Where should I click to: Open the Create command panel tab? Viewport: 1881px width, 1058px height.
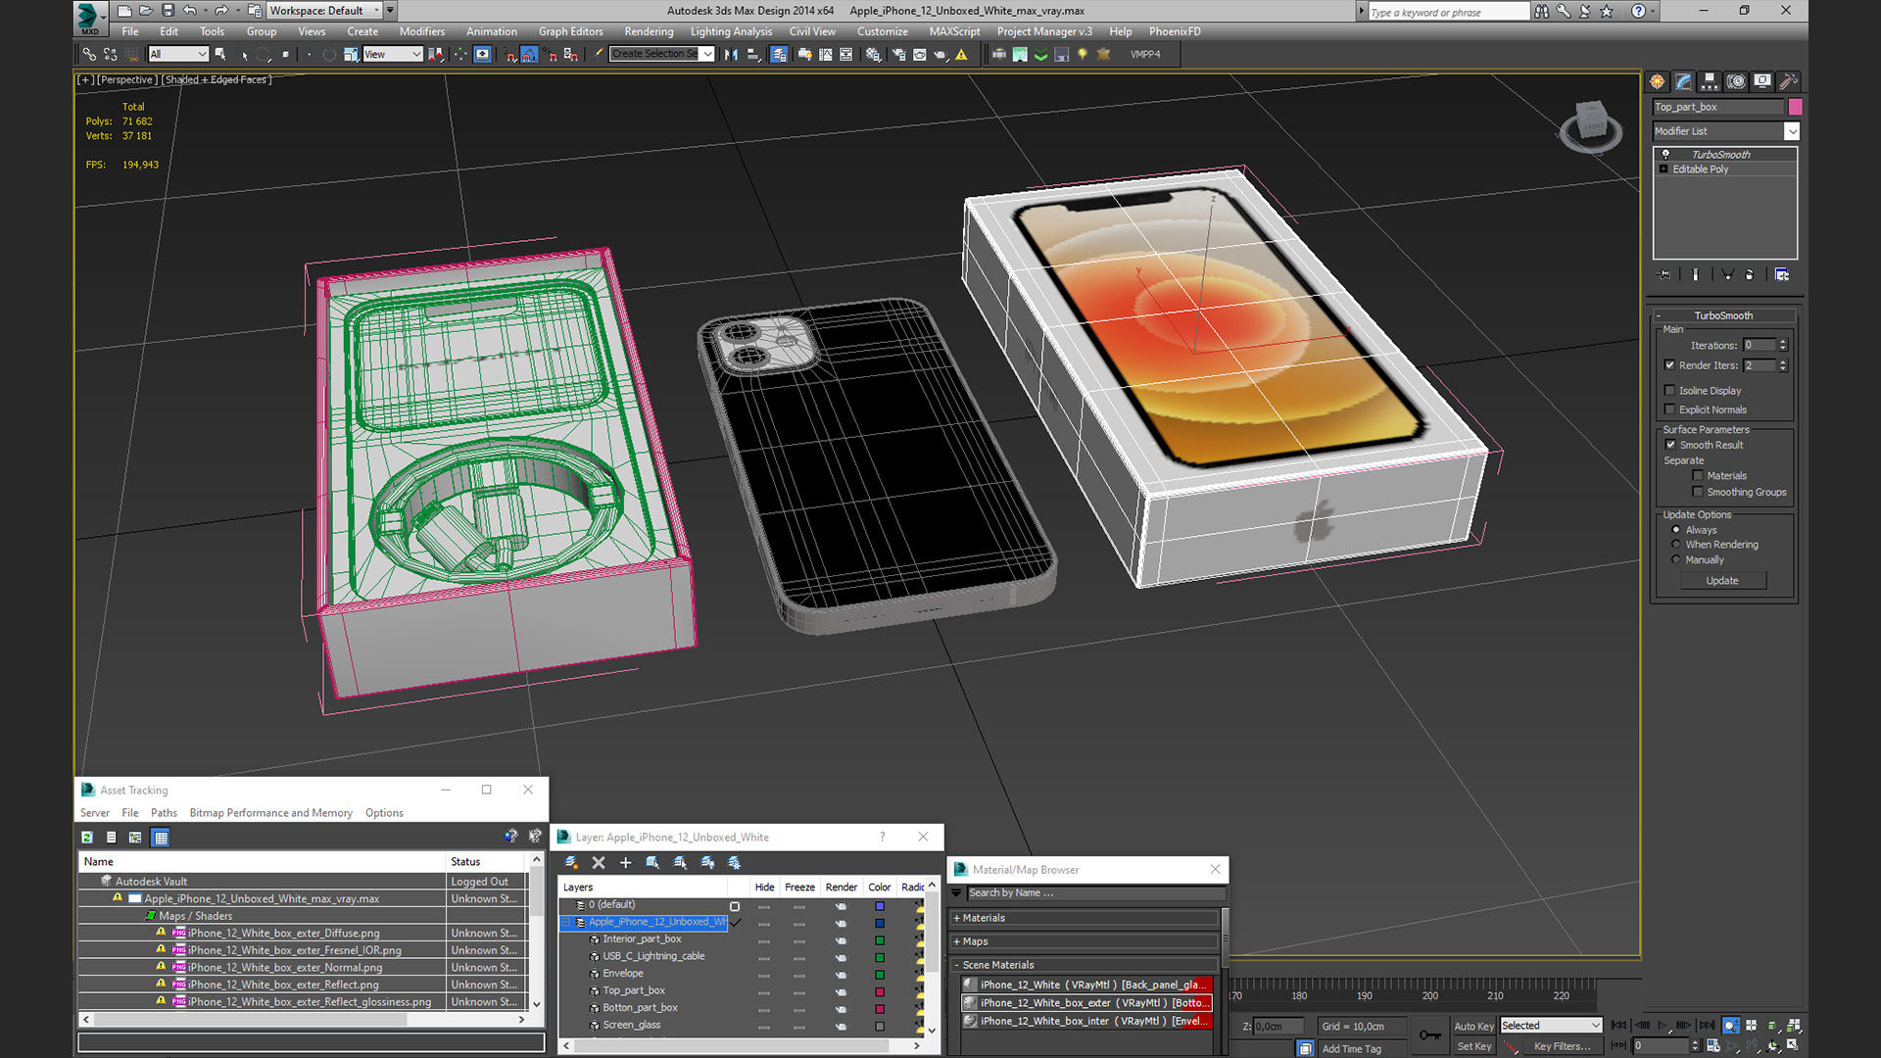click(1657, 81)
